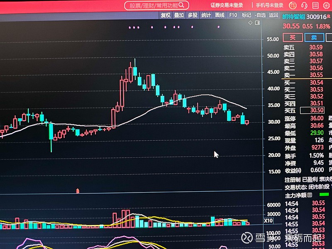Remove stock via -自选 button
This screenshot has height=249, width=332.
pyautogui.click(x=260, y=15)
